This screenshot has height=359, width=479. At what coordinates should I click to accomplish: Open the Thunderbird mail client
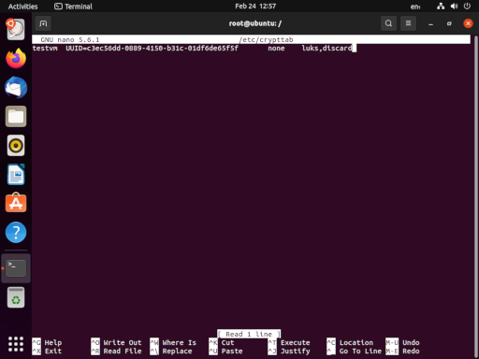[16, 88]
